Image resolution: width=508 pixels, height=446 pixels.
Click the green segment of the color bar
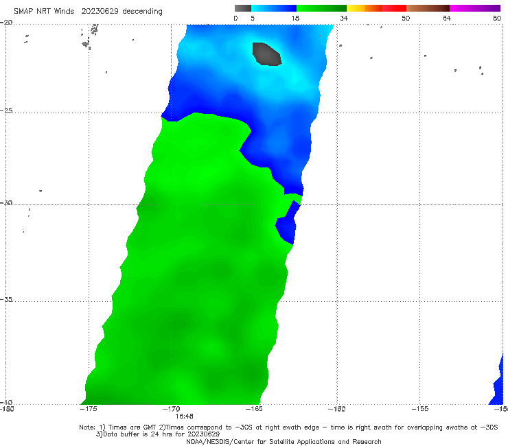pos(321,8)
